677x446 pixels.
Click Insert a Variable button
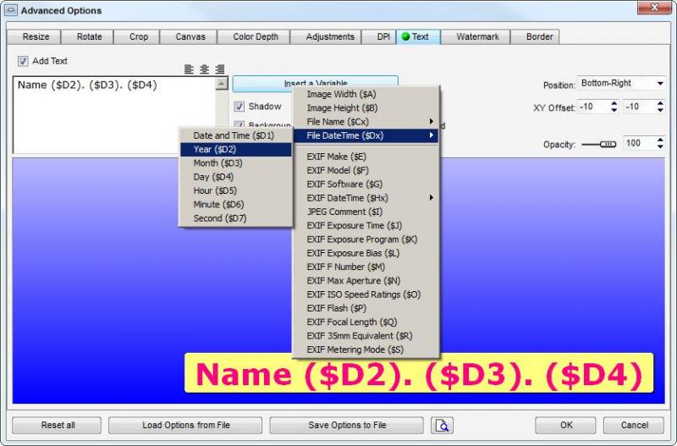[315, 83]
